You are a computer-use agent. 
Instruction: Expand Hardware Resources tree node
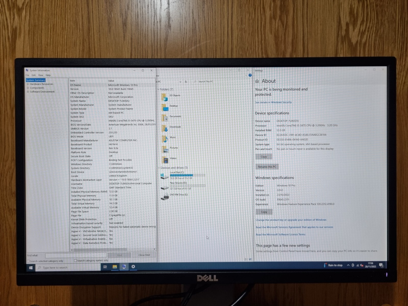point(28,84)
